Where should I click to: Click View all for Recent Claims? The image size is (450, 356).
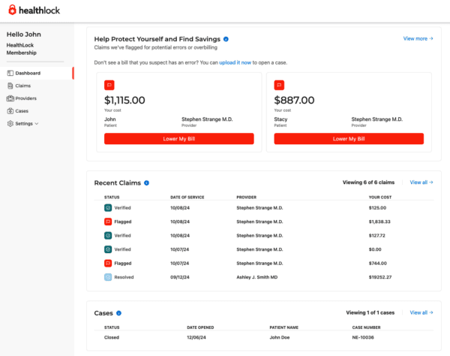421,183
